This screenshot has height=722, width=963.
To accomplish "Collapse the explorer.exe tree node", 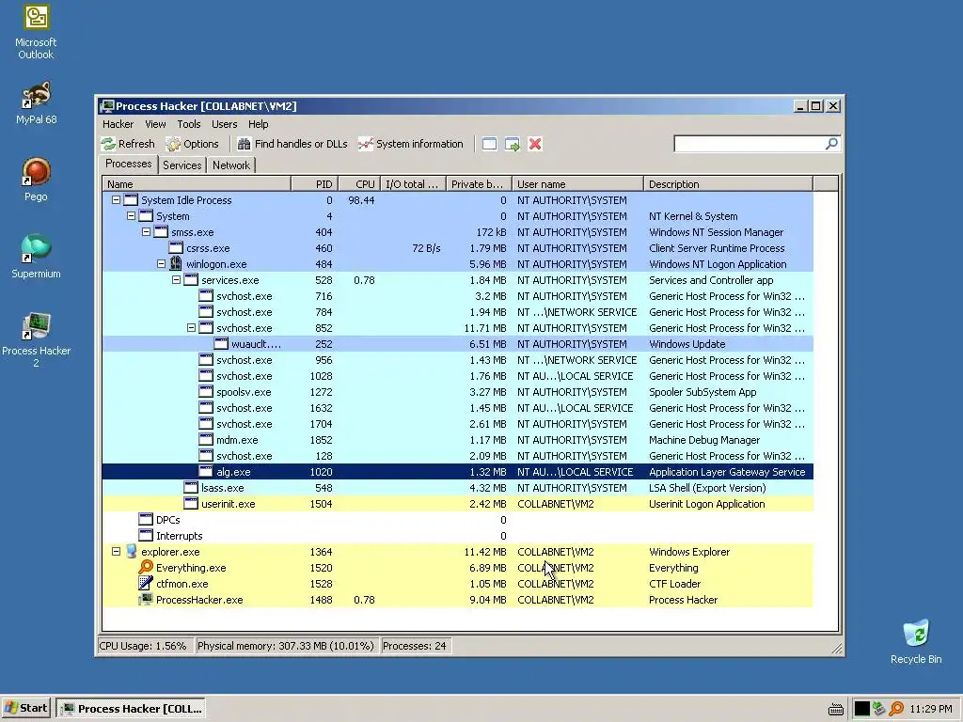I will 116,551.
